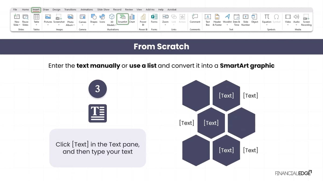The image size is (323, 181).
Task: Open the Equation dropdown arrow
Action: coord(267,25)
